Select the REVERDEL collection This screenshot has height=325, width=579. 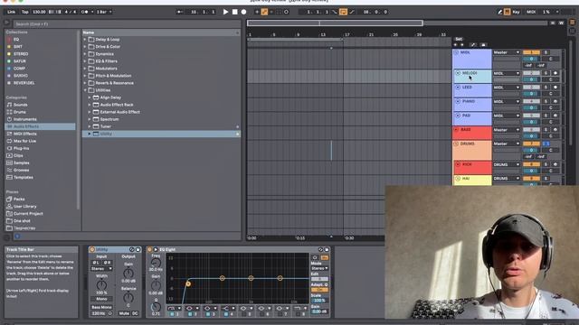click(24, 83)
